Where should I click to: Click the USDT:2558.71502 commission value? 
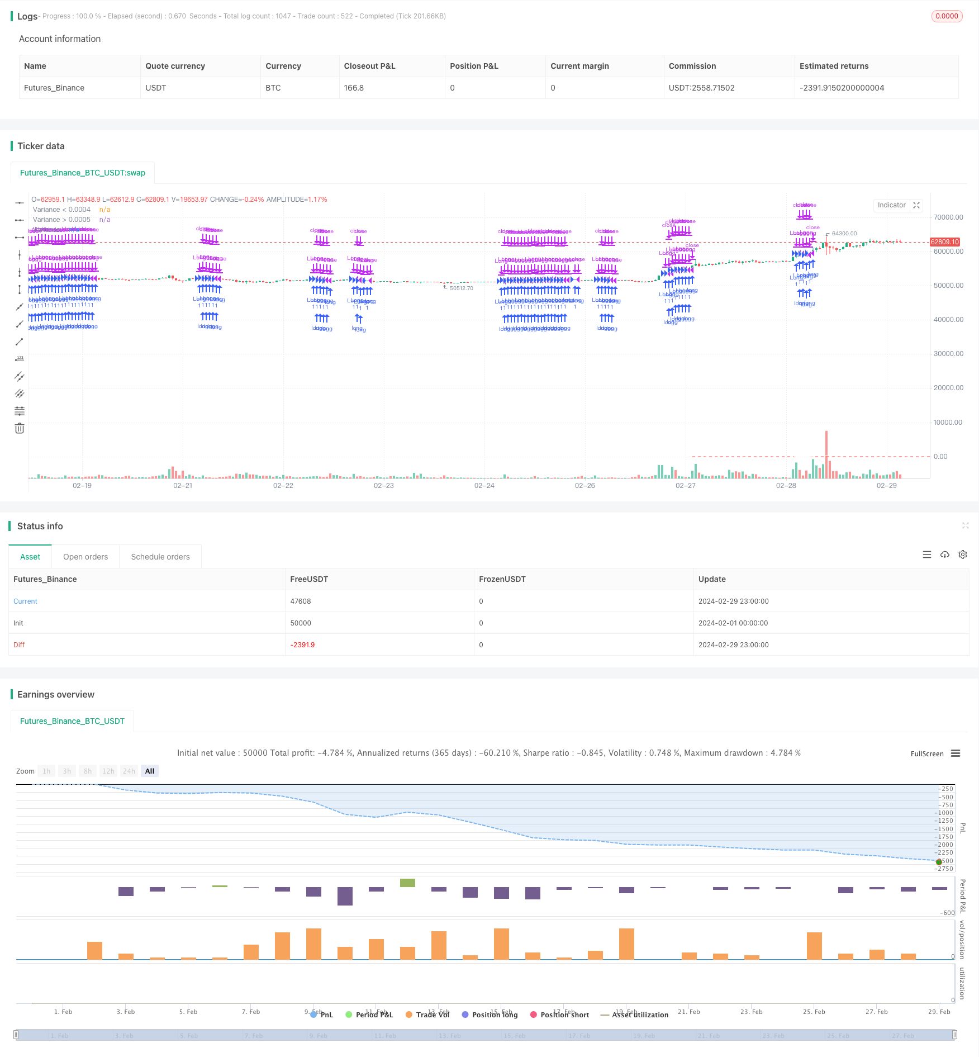[702, 88]
